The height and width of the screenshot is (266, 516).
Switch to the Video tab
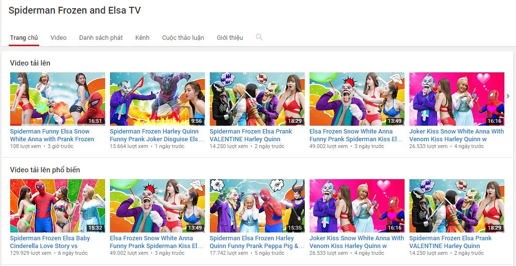click(x=59, y=38)
